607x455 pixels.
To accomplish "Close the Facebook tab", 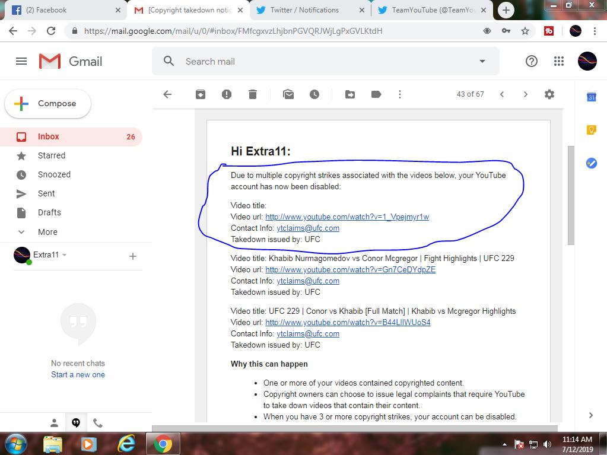I will click(x=119, y=10).
